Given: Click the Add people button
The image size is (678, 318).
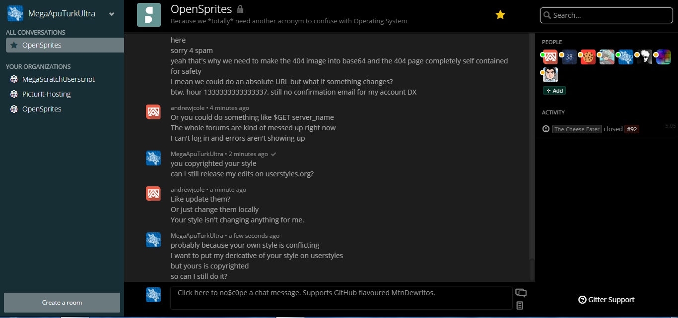Looking at the screenshot, I should click(x=554, y=91).
